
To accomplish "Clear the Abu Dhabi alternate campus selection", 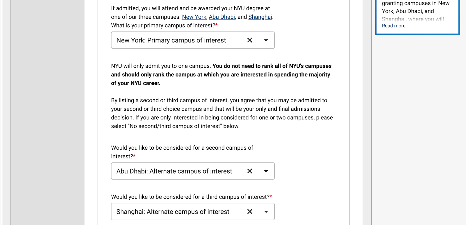I will pyautogui.click(x=250, y=171).
